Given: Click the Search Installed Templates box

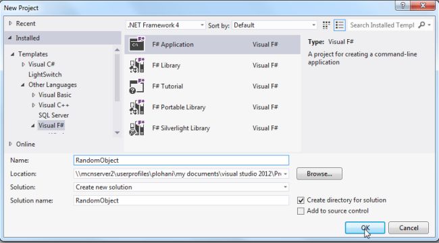Looking at the screenshot, I should (382, 25).
